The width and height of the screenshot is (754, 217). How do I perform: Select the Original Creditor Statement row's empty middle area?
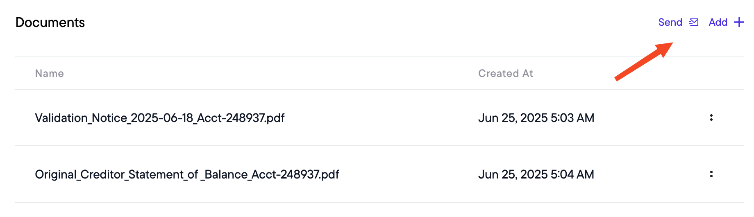[x=408, y=174]
